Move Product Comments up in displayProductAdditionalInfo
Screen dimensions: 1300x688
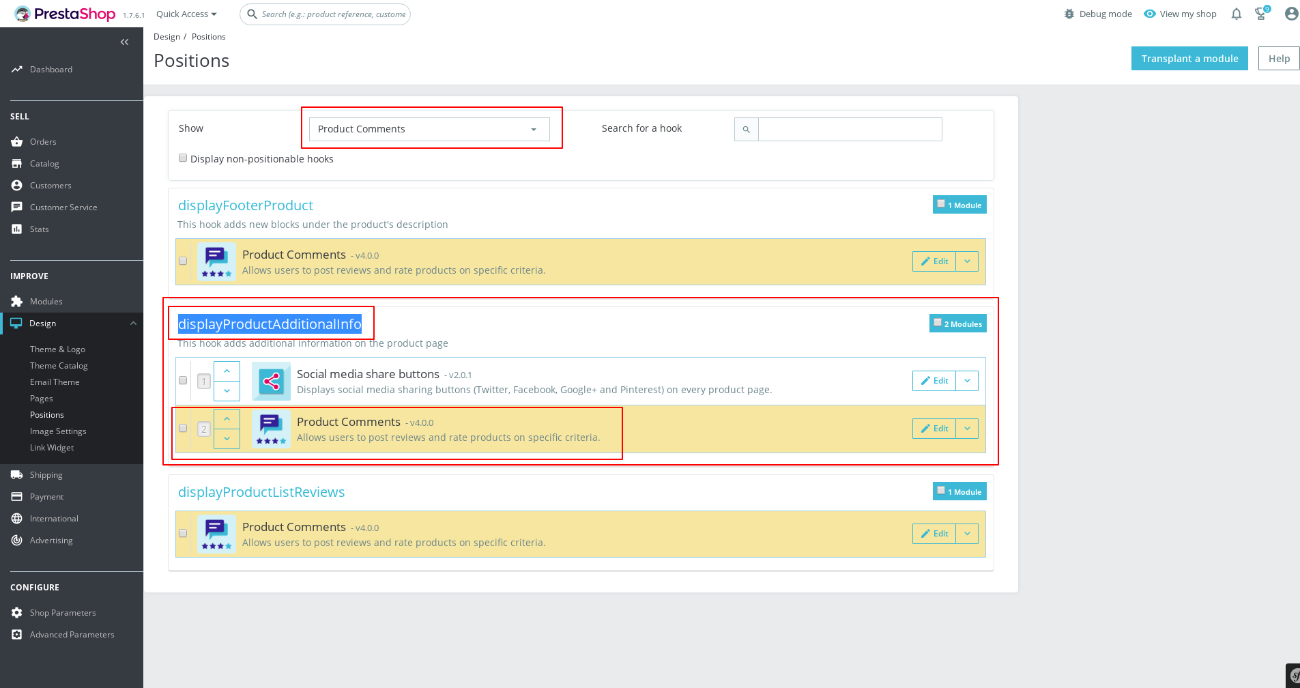point(227,418)
